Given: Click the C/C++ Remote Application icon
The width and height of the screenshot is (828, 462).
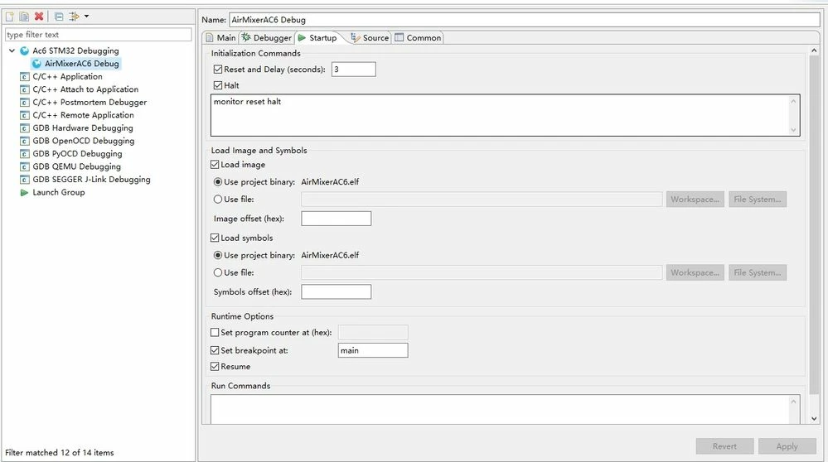Looking at the screenshot, I should coord(24,115).
